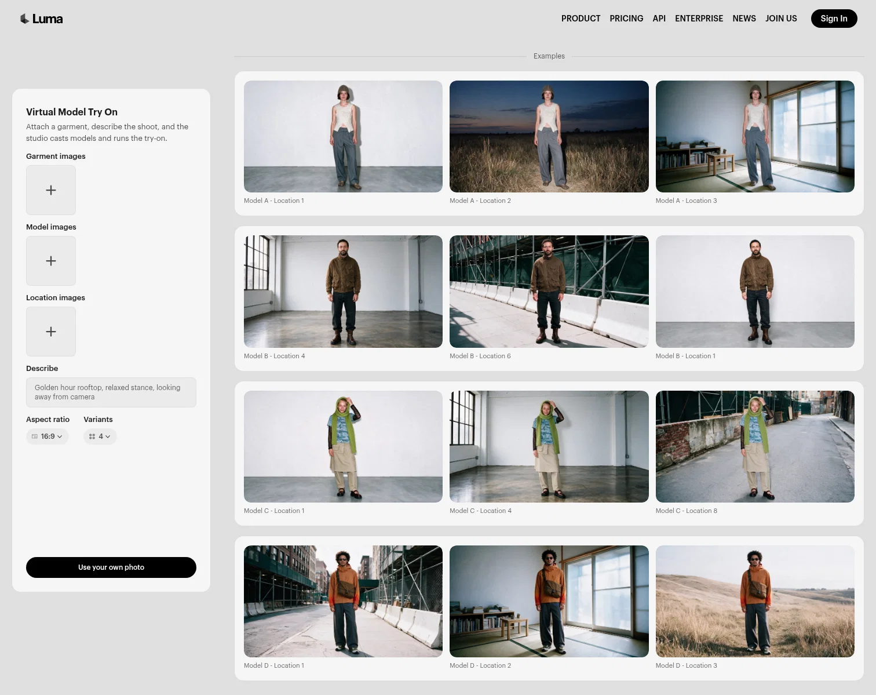The width and height of the screenshot is (876, 695).
Task: Open the JOIN US link
Action: 781,19
